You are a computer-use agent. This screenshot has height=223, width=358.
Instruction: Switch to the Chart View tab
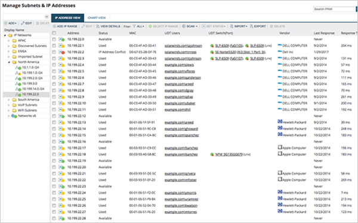tap(97, 18)
